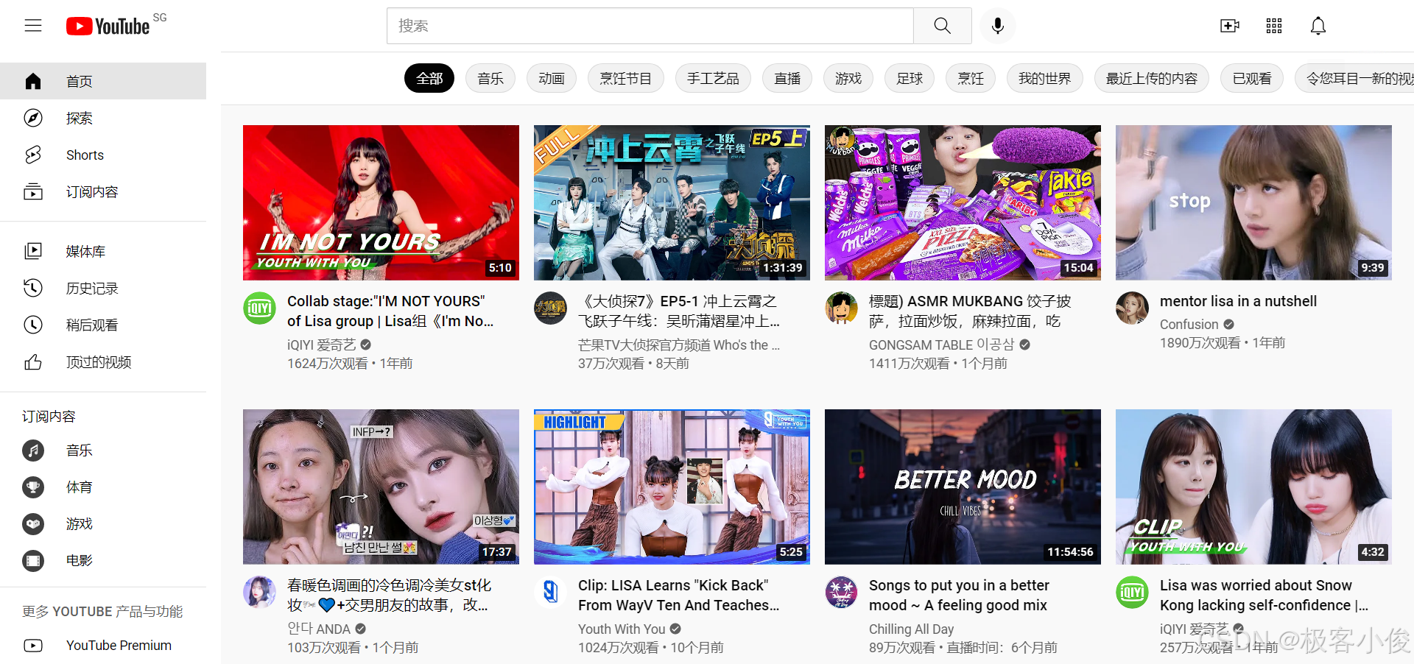1414x664 pixels.
Task: Click 芒果TV大侦探 channel avatar
Action: [550, 308]
